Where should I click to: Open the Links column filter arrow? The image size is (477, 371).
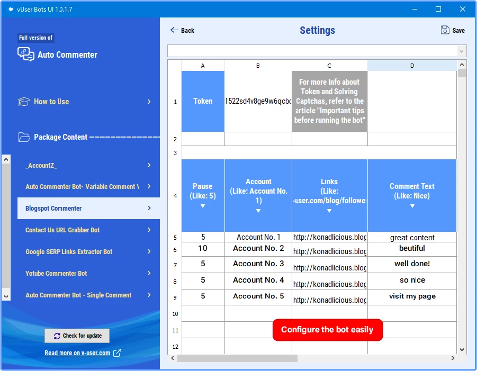(329, 211)
